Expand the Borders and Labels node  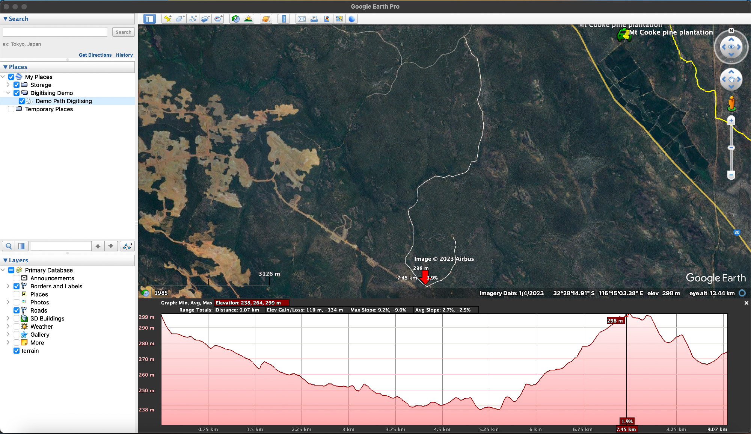[8, 286]
